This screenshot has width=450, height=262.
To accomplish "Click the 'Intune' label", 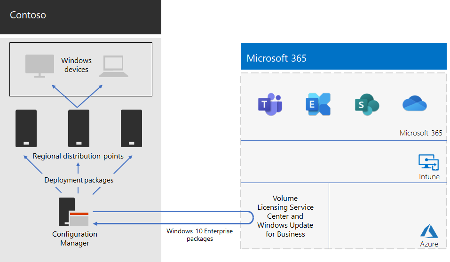I will click(429, 177).
